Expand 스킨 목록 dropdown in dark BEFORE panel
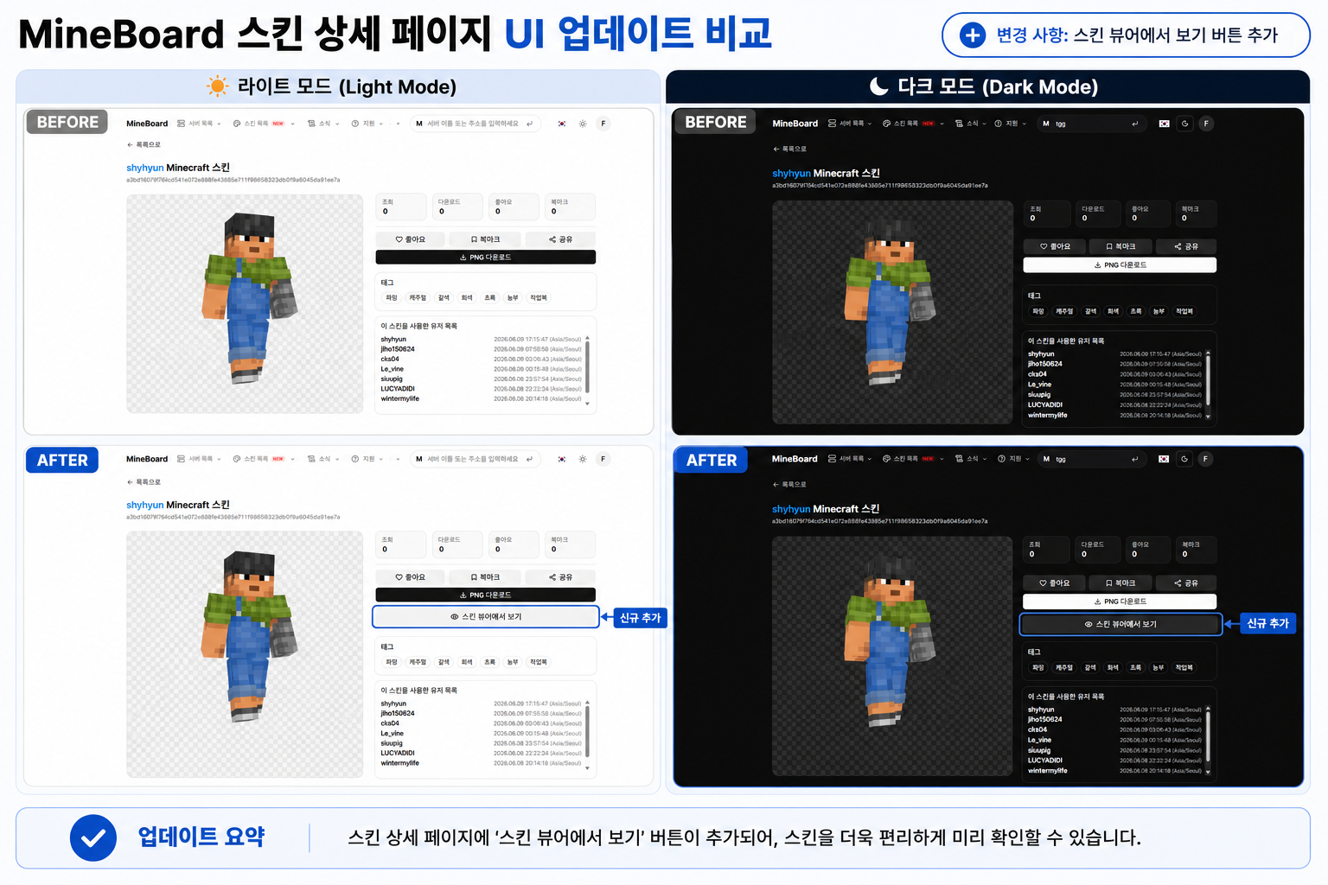Screen dimensions: 1328x885 click(942, 124)
